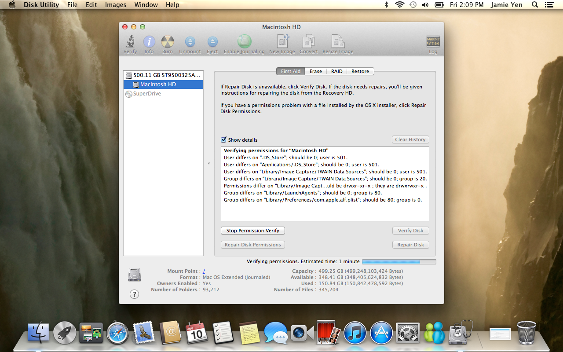Viewport: 563px width, 352px height.
Task: Open the Edit menu
Action: [91, 5]
